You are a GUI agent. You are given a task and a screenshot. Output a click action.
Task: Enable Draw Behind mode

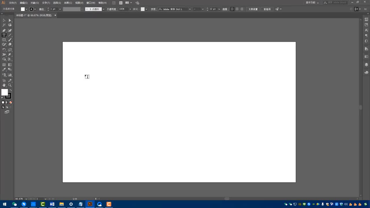[7, 107]
